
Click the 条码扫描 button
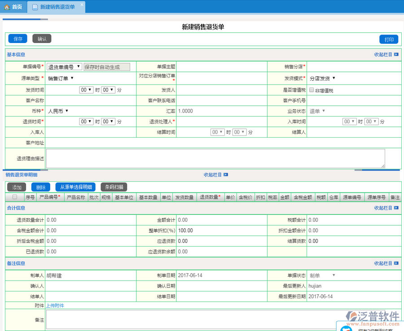click(114, 187)
